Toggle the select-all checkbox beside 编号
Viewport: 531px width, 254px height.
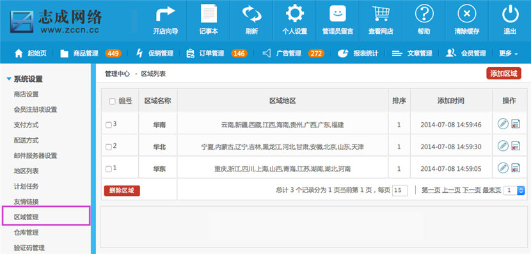click(x=112, y=101)
